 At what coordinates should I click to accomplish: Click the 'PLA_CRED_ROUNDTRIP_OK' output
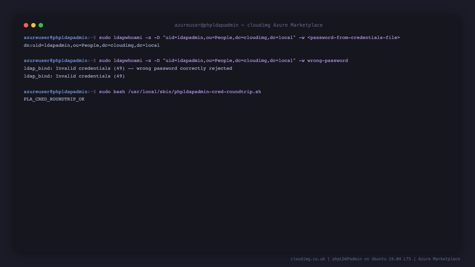click(54, 99)
